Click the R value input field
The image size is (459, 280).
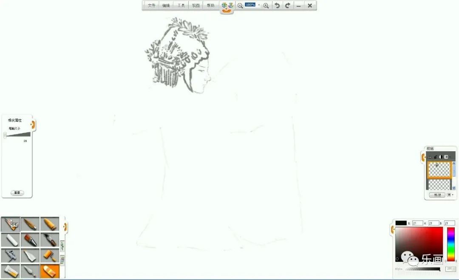point(417,223)
